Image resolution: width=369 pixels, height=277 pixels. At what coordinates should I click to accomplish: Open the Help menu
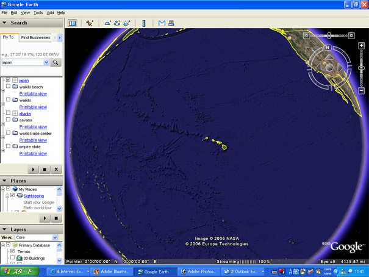pyautogui.click(x=61, y=13)
